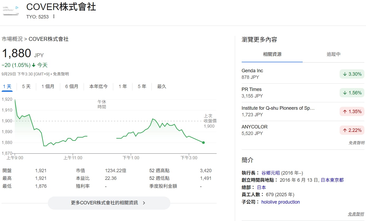Select the 最久 chart range
The image size is (366, 221).
pyautogui.click(x=162, y=87)
